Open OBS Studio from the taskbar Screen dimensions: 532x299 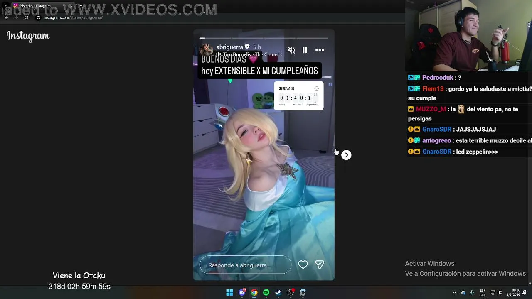291,292
